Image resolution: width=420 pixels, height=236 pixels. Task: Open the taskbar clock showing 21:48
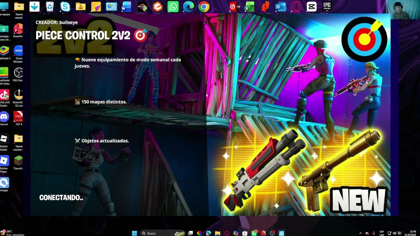(x=410, y=233)
